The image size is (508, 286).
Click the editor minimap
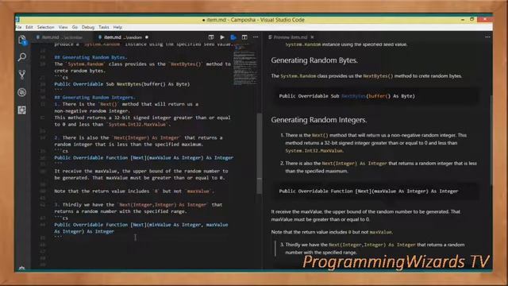tap(245, 65)
